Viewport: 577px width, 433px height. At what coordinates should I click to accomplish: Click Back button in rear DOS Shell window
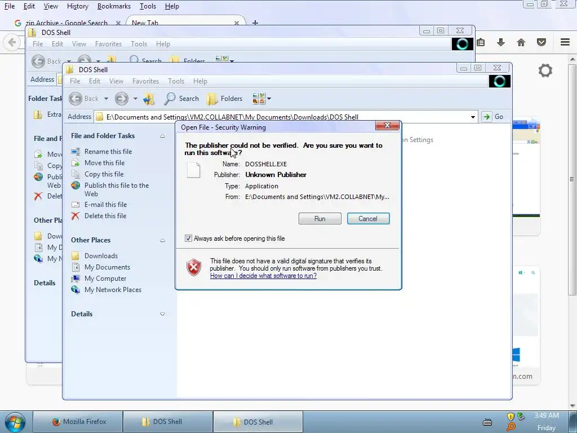46,61
